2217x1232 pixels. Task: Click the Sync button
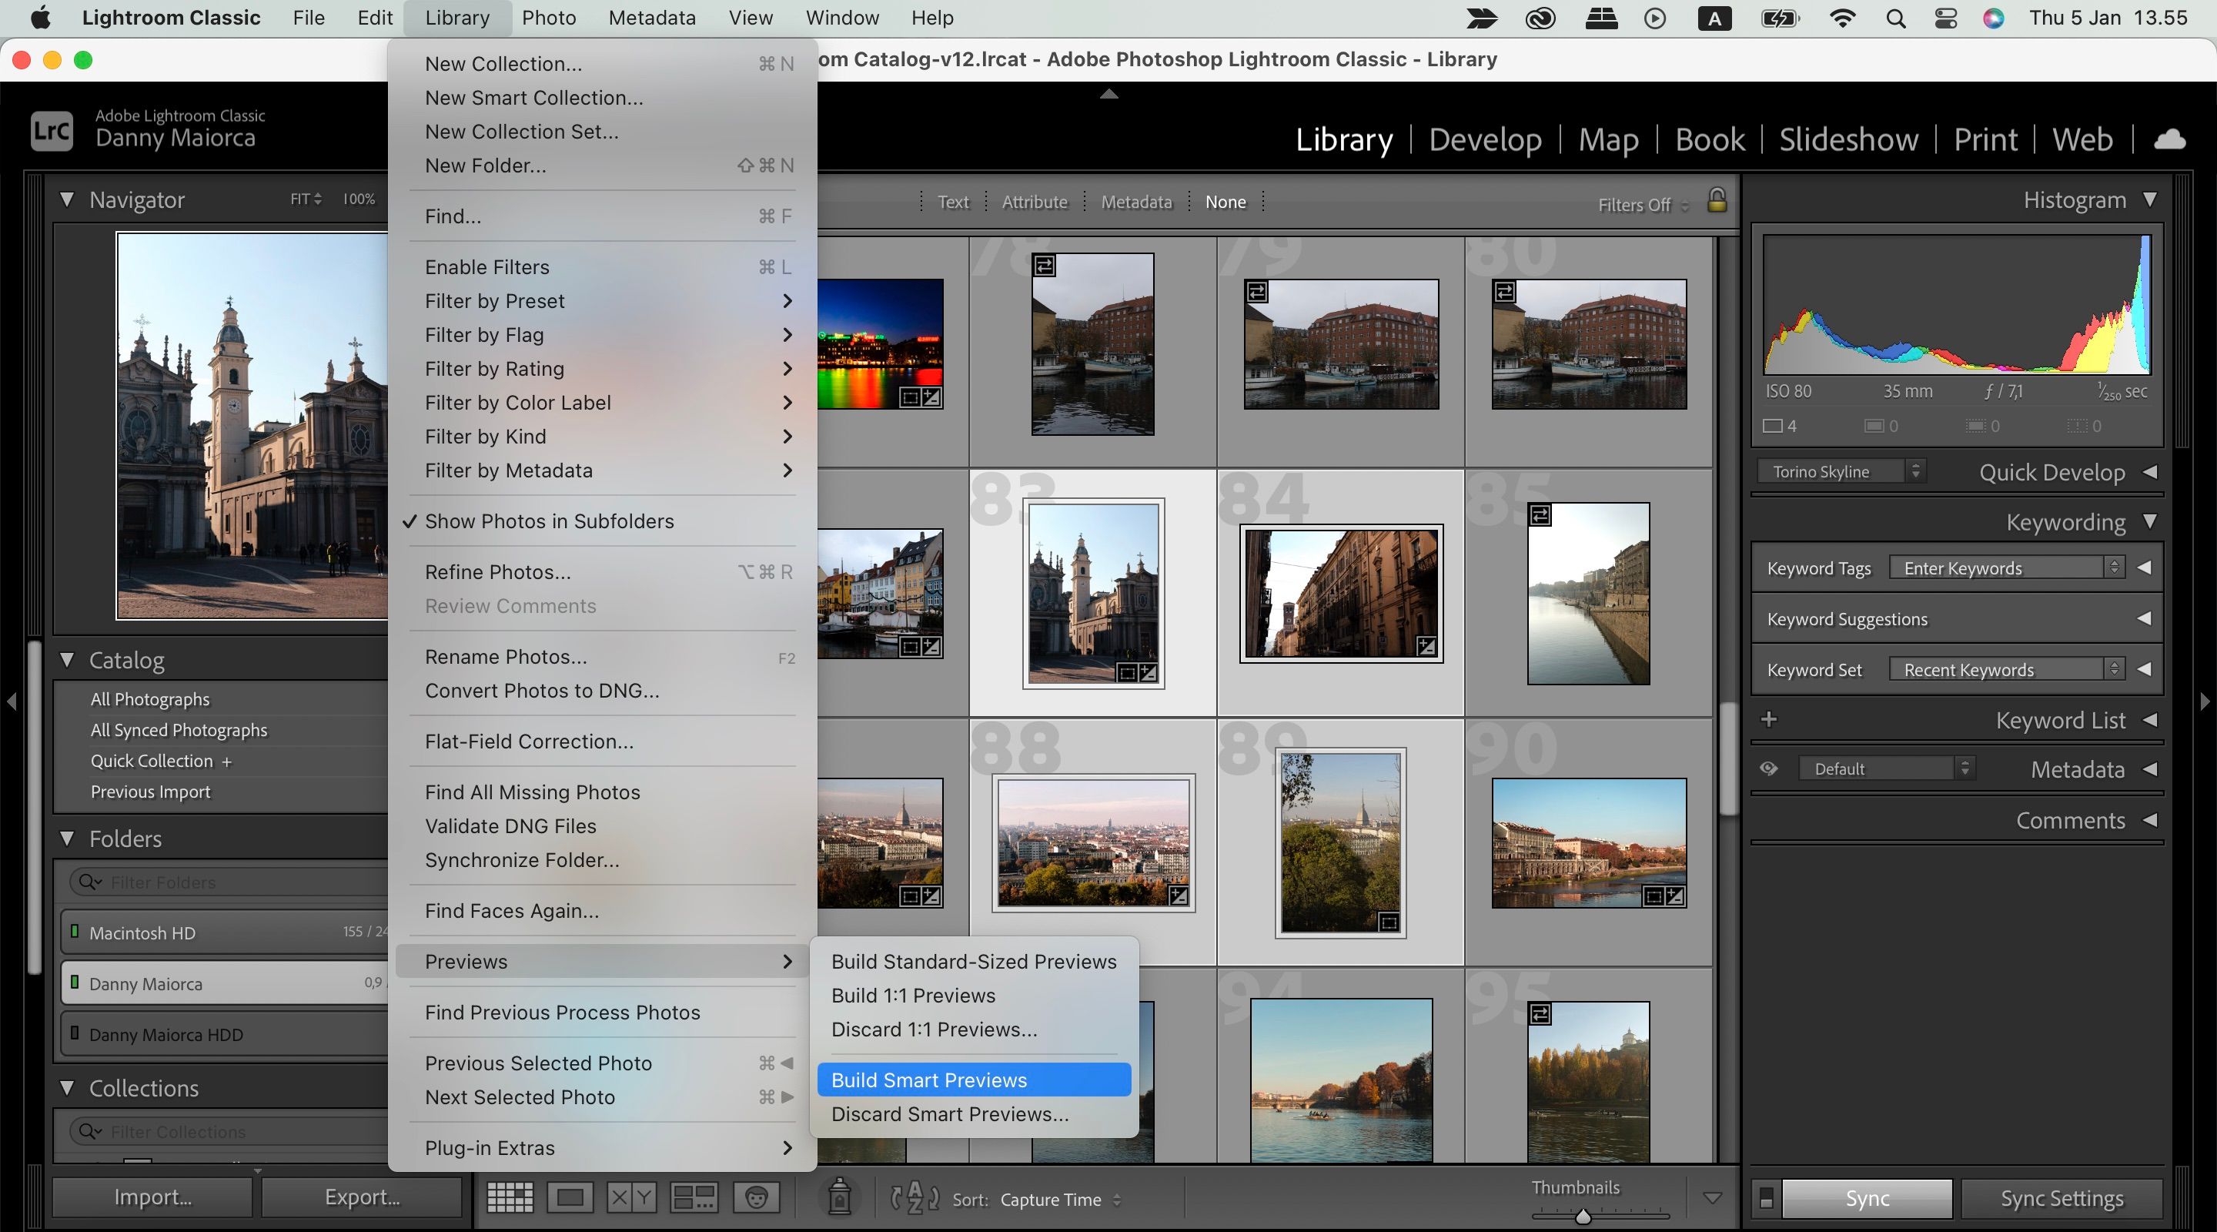(x=1866, y=1197)
